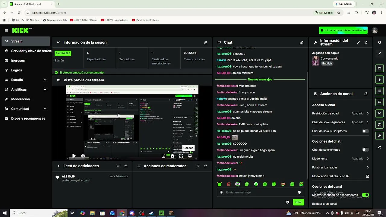Toggle Chat de solo-suscriptores switch

tap(365, 131)
